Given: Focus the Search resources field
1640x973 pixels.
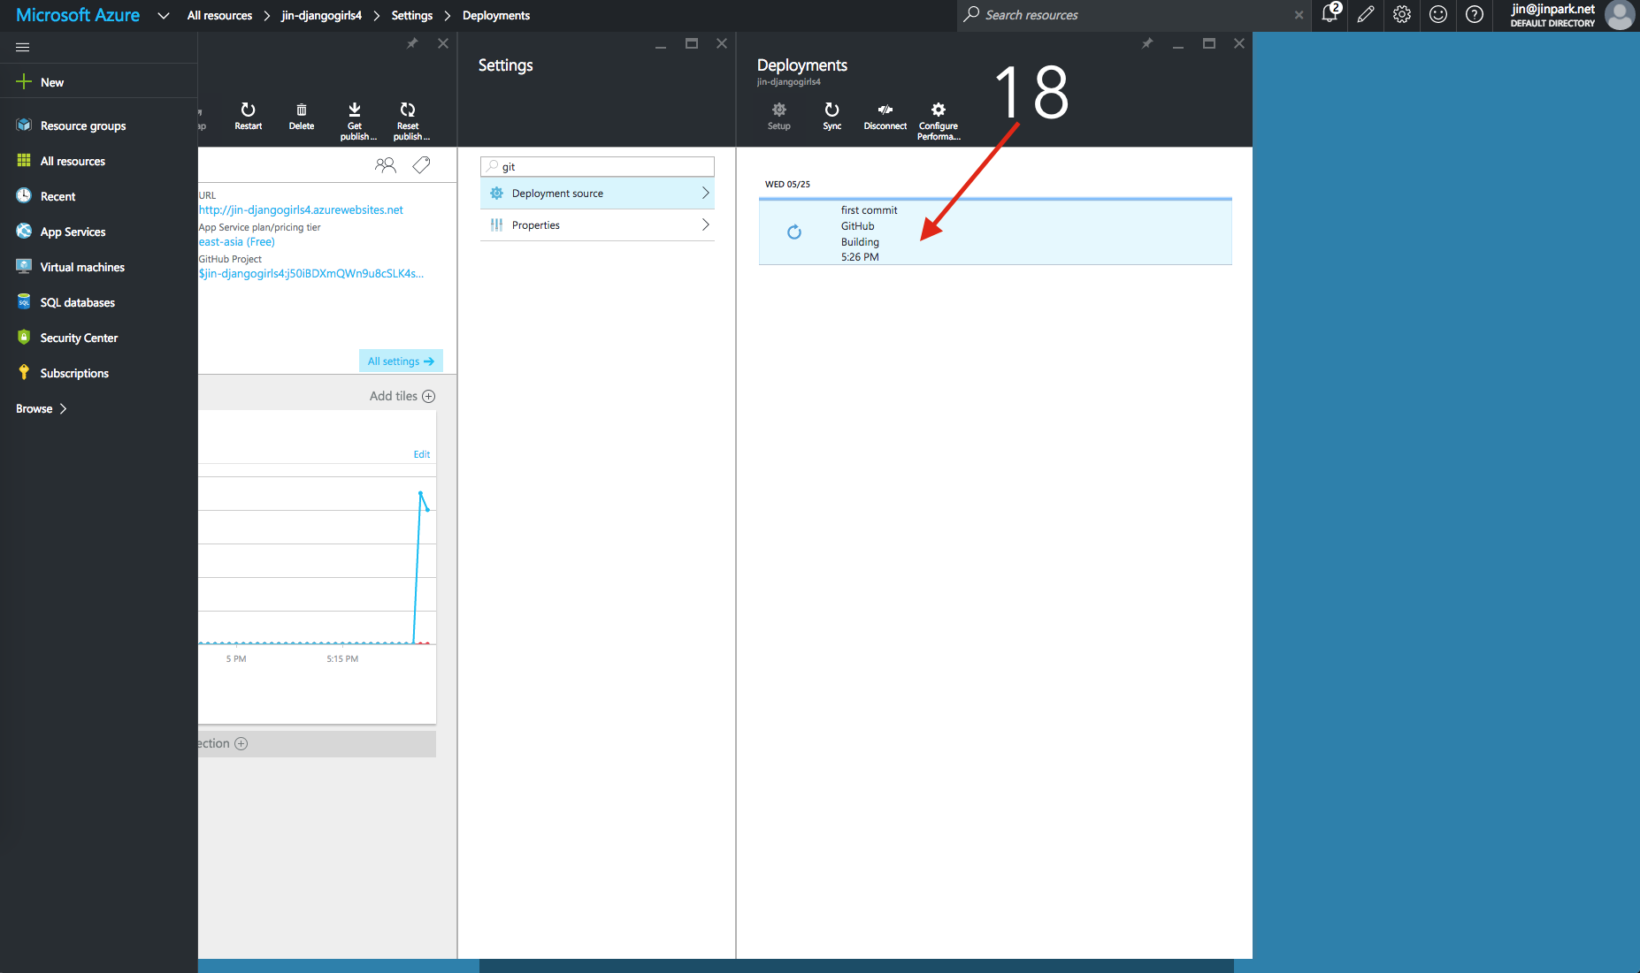Looking at the screenshot, I should point(1132,15).
